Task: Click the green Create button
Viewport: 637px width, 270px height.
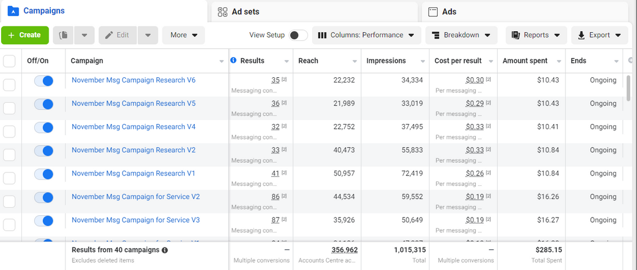Action: click(25, 35)
